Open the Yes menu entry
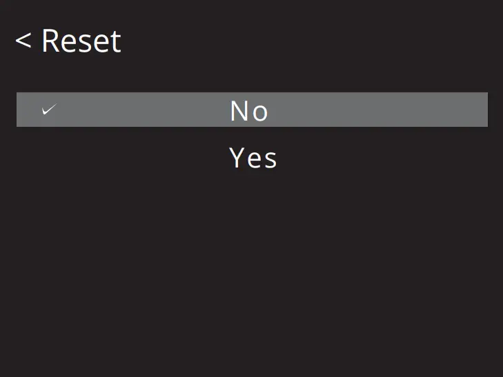 [x=253, y=158]
